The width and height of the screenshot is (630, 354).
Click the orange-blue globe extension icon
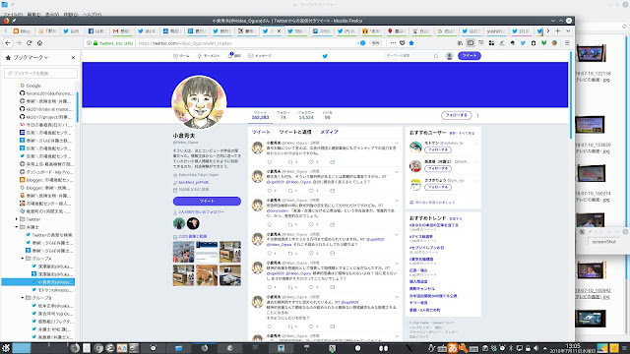click(x=554, y=43)
